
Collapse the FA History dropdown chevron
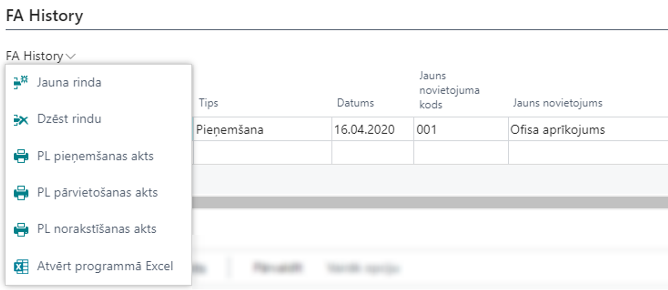pos(71,56)
